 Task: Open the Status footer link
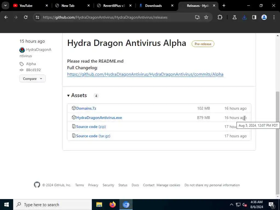tap(123, 185)
